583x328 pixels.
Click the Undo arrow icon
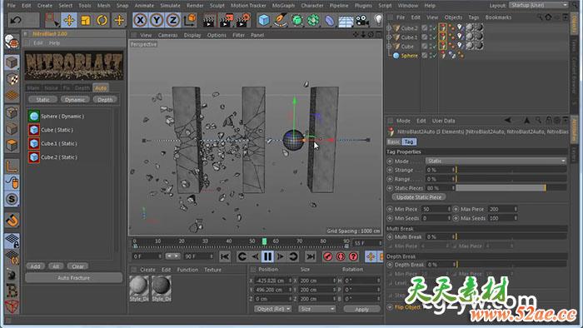click(x=15, y=20)
